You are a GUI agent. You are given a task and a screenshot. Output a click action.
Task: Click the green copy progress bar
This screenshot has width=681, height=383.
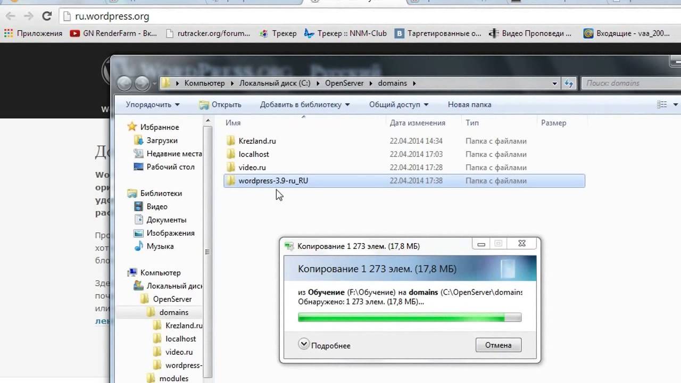pyautogui.click(x=410, y=318)
